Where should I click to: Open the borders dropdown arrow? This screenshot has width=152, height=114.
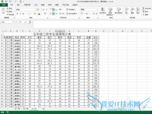point(31,14)
